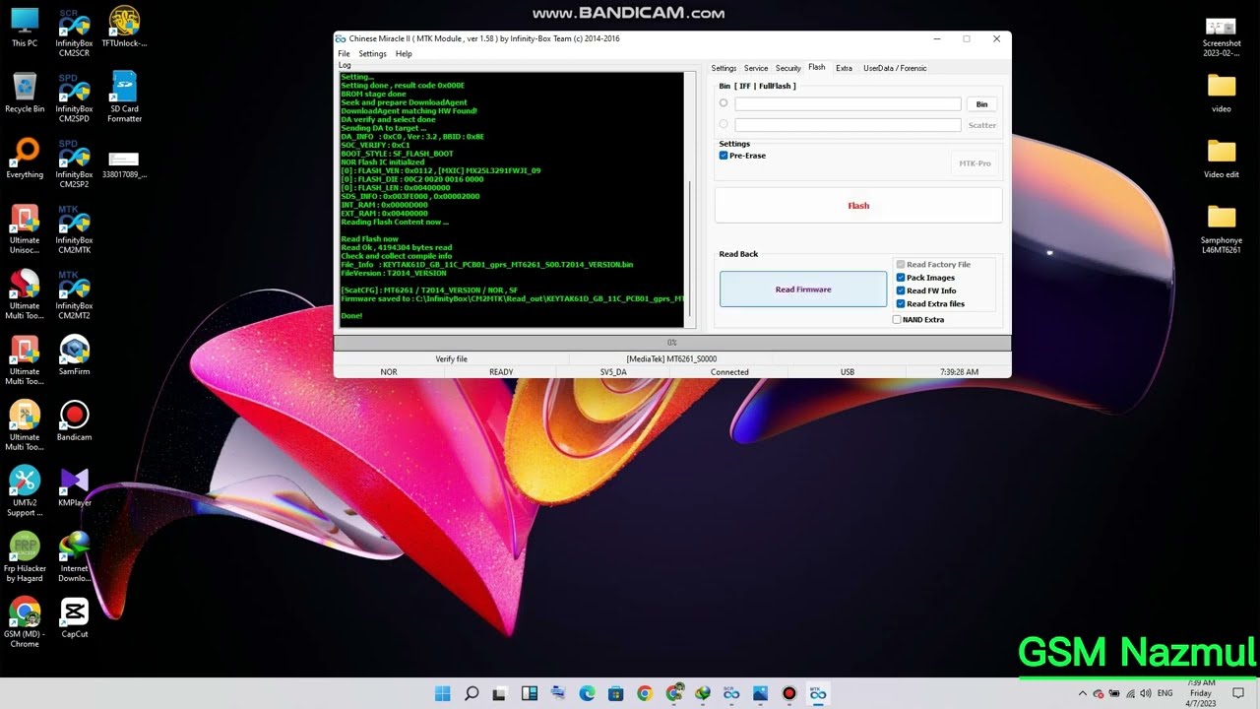
Task: Select the radio button beside Scatter field
Action: pos(724,124)
